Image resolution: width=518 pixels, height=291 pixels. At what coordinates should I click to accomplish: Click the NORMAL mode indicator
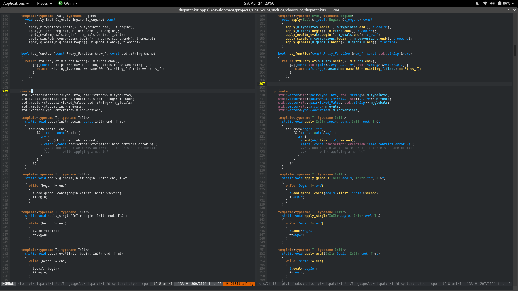coord(8,284)
